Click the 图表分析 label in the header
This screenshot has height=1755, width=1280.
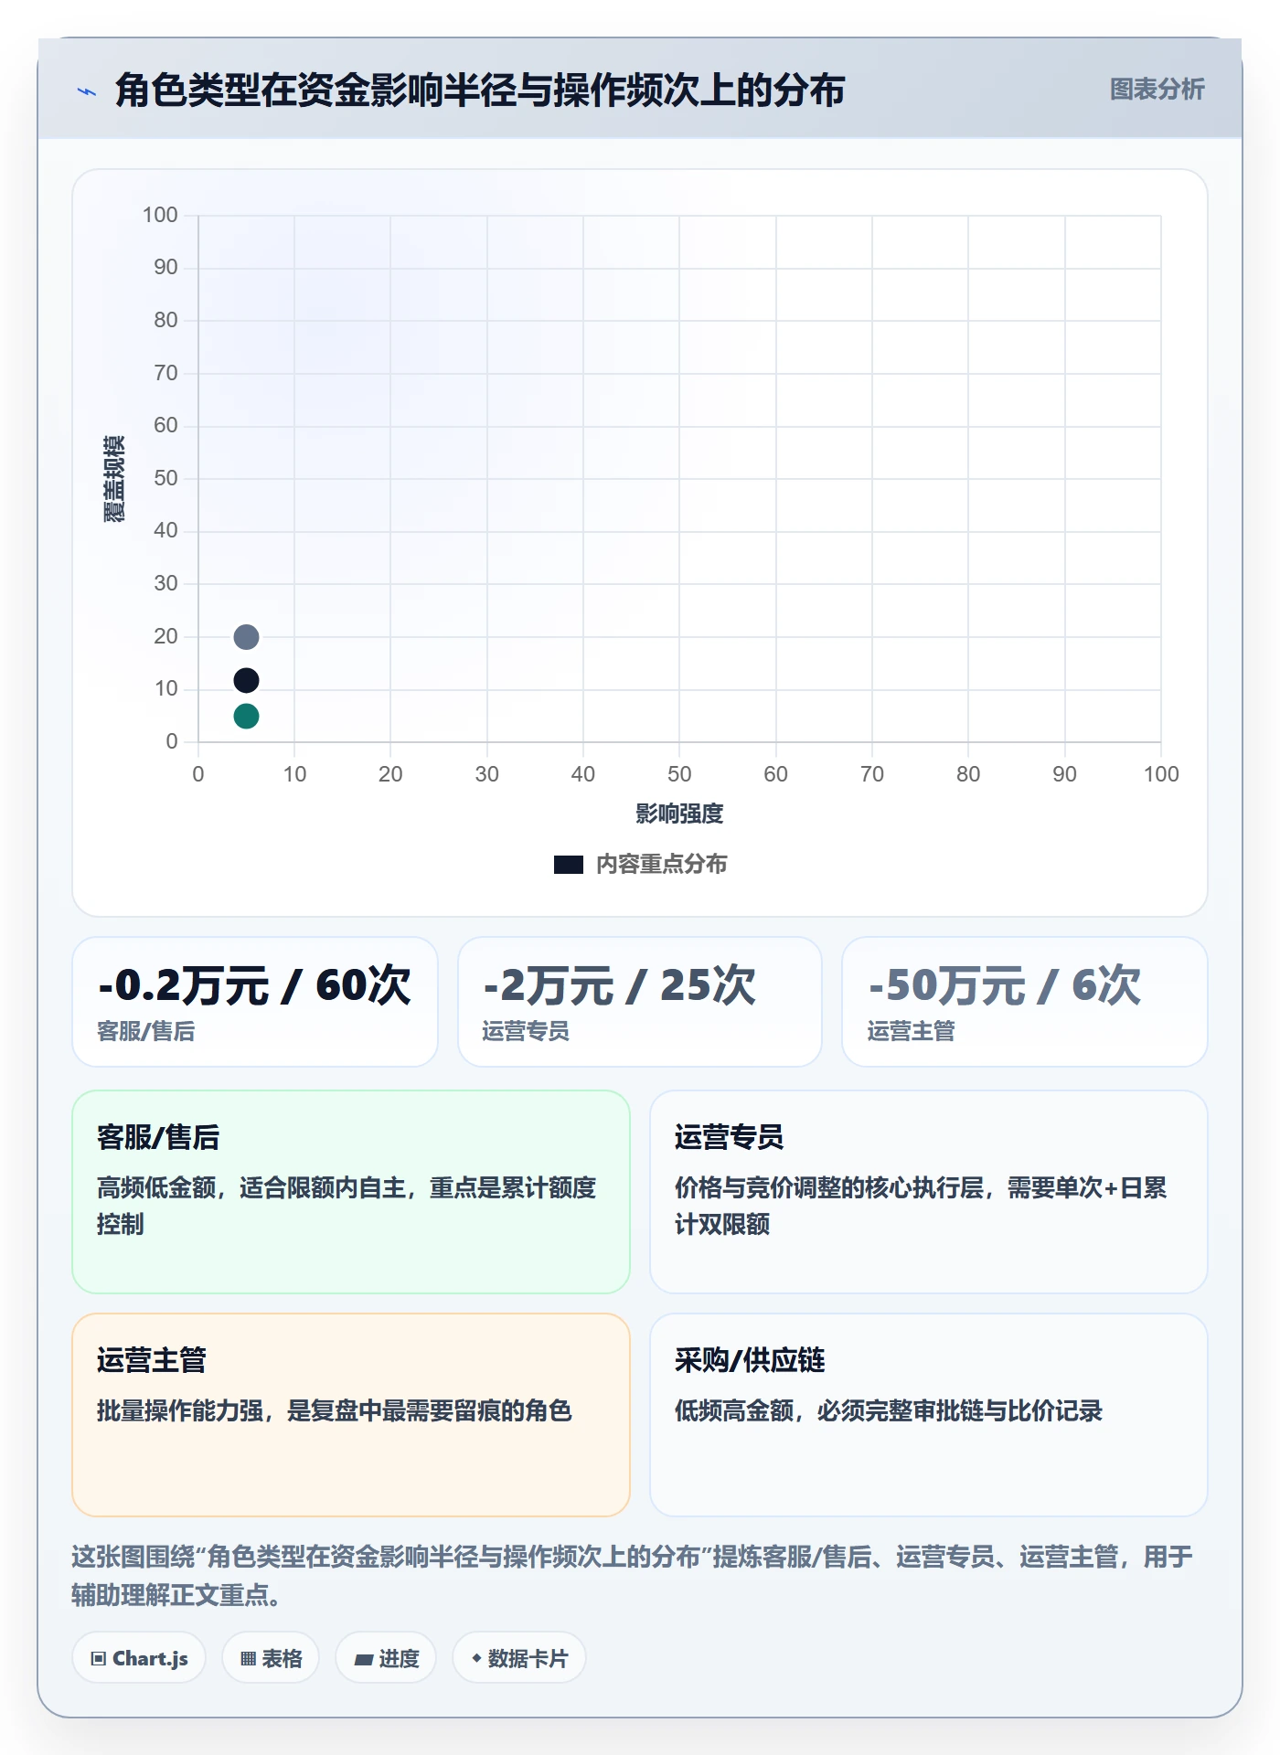[x=1157, y=89]
